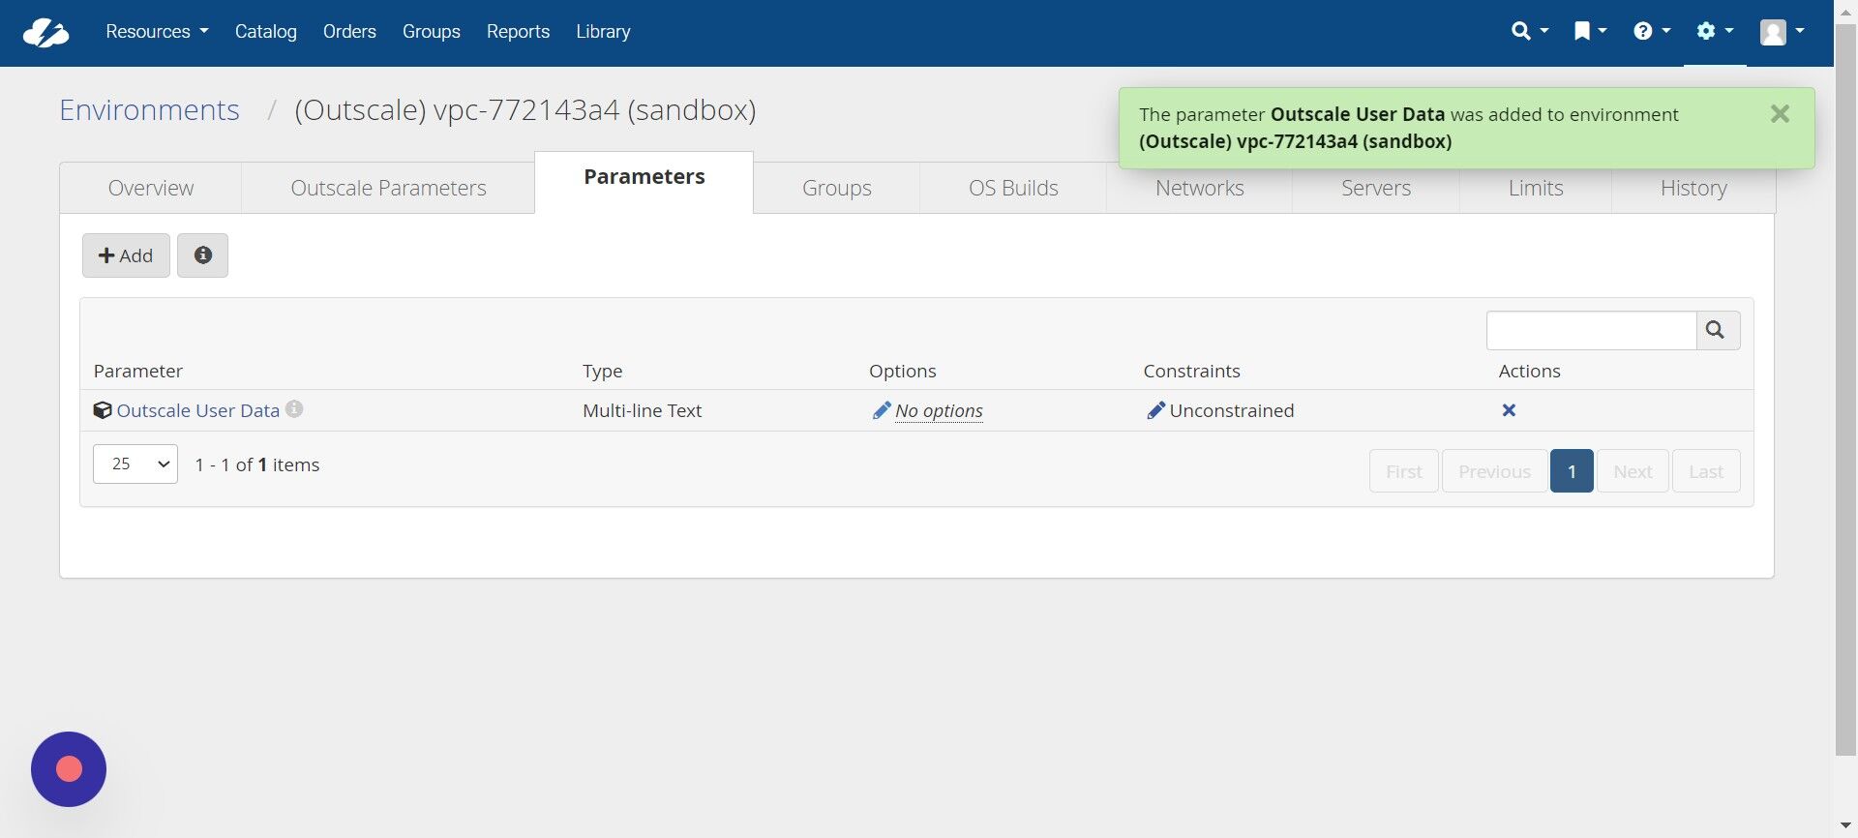Remove Outscale User Data parameter with X
The image size is (1858, 838).
[1509, 410]
